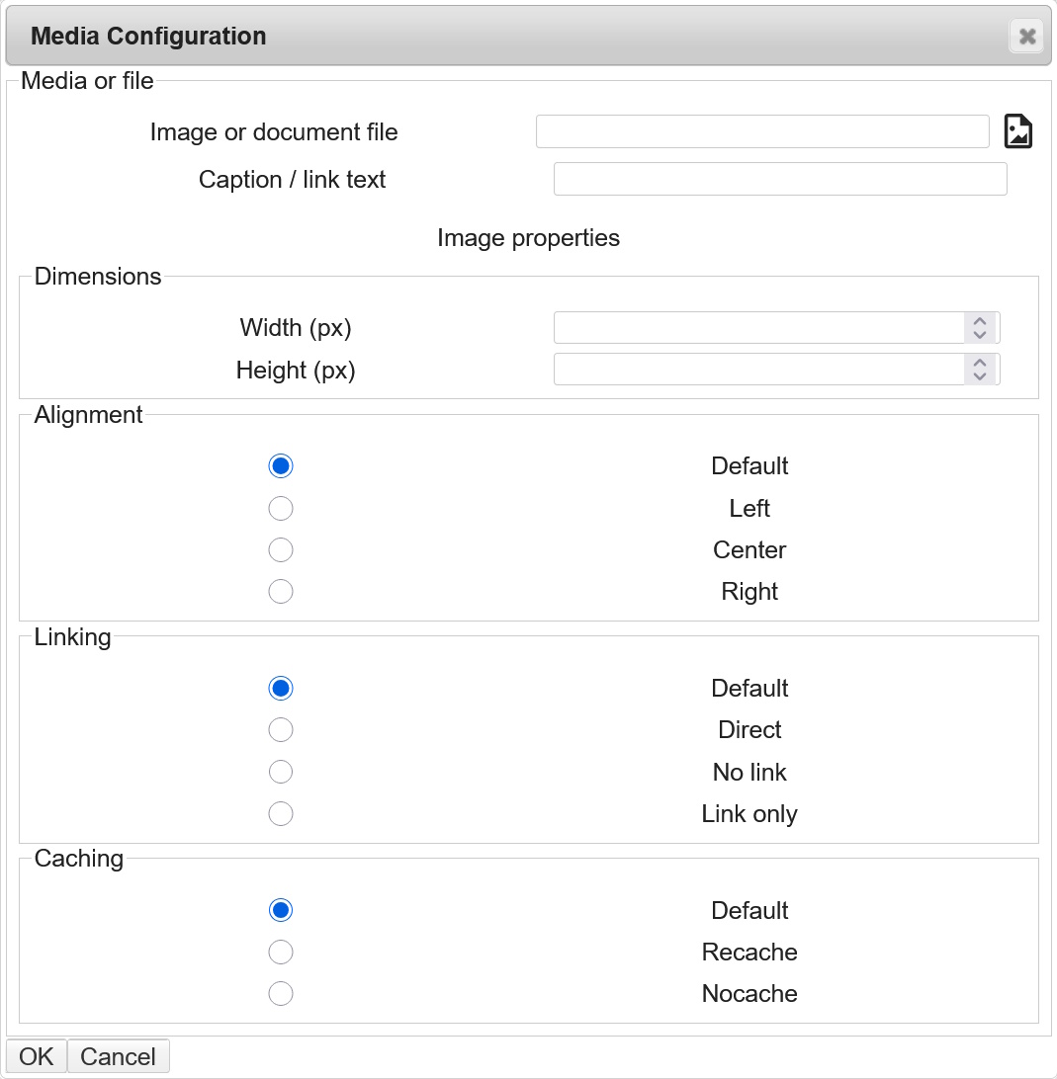Select Default alignment radio button
1057x1079 pixels.
(281, 465)
